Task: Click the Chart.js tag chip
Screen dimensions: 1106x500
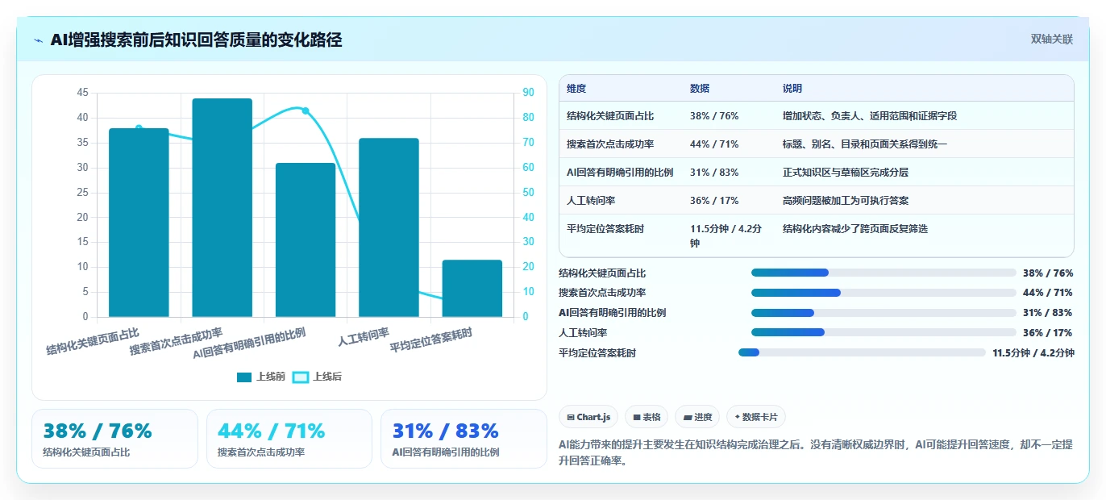Action: click(588, 417)
